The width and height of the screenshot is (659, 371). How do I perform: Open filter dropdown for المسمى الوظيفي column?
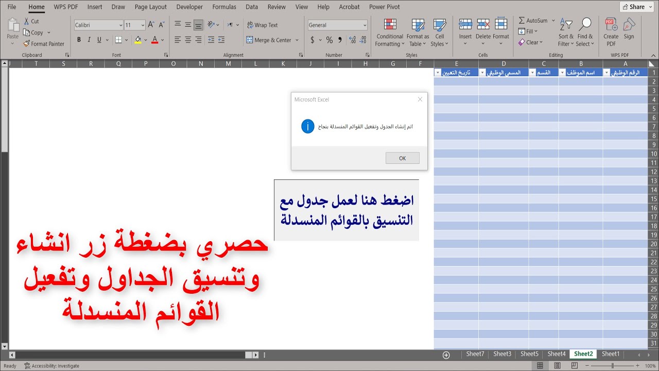[482, 73]
